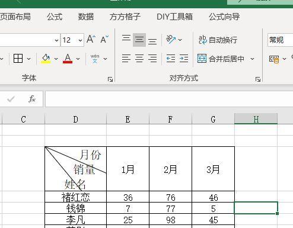This screenshot has width=293, height=228.
Task: Open 页面布局 tab
Action: point(15,17)
